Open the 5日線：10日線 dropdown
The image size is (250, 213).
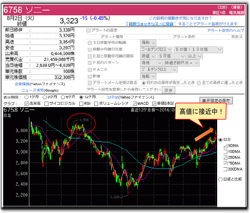click(x=198, y=49)
